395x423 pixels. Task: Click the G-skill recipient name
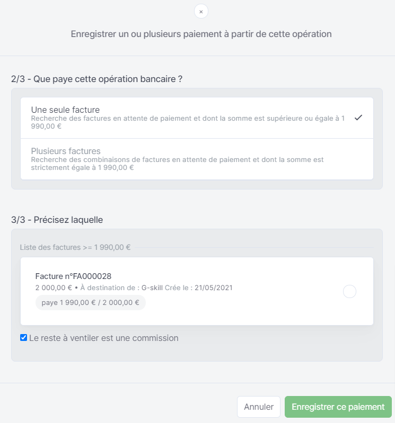[152, 288]
